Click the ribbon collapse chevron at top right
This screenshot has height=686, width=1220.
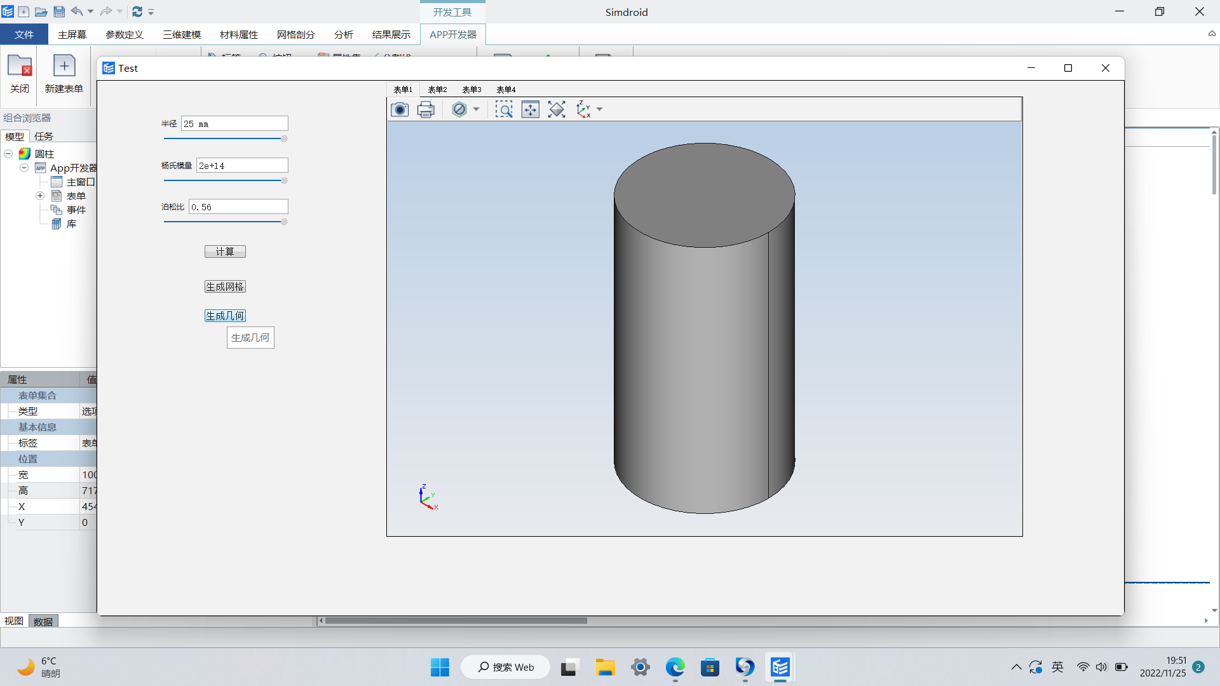1212,34
